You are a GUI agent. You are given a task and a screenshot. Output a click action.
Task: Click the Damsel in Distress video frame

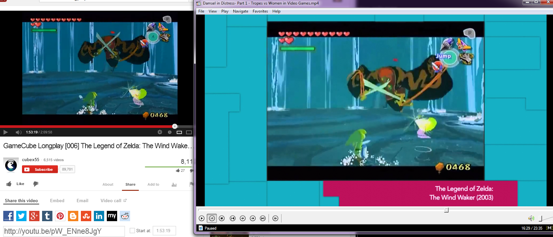tap(376, 110)
